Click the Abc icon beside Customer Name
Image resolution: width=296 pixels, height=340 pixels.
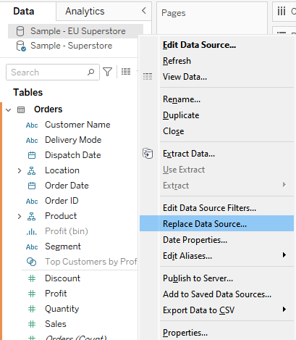pos(32,125)
